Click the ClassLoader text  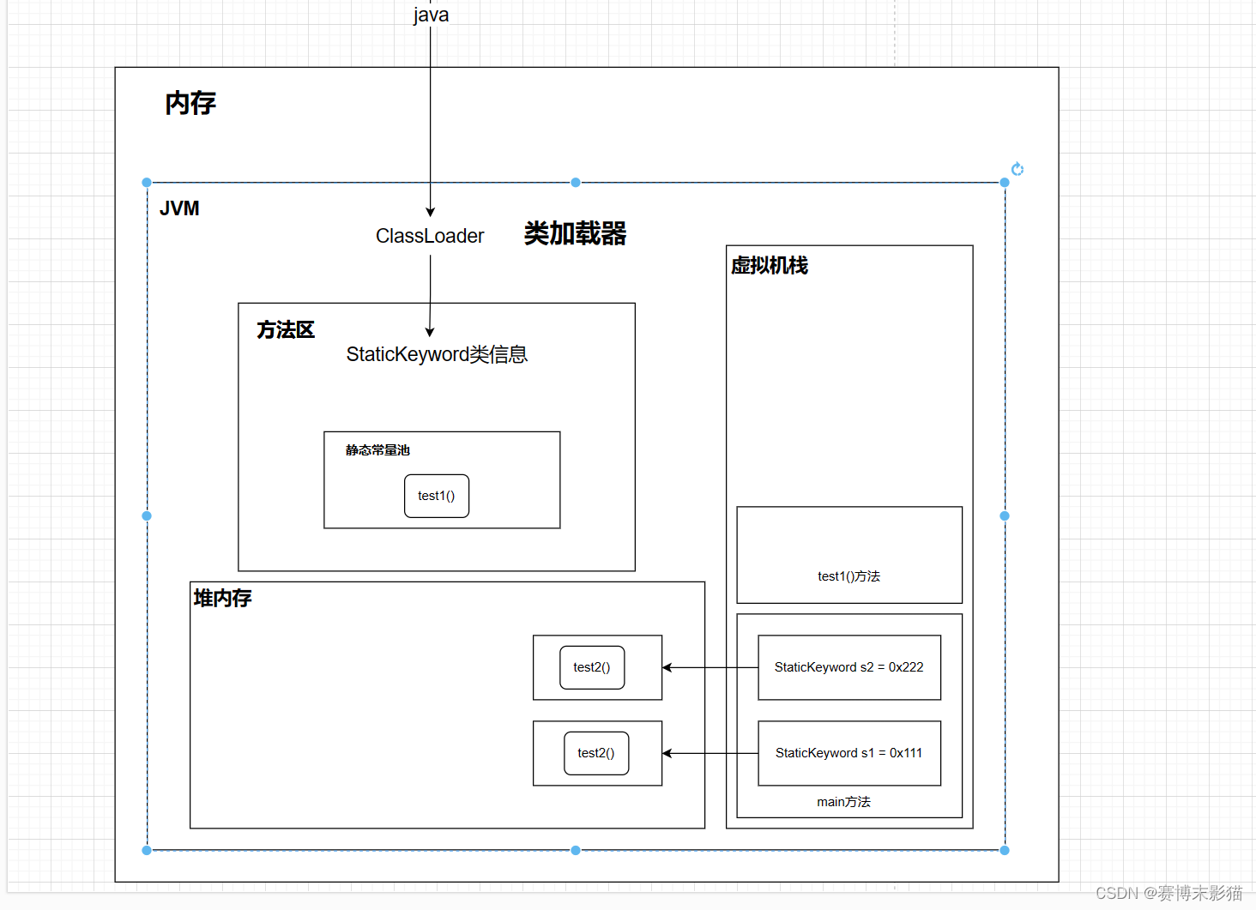(430, 236)
